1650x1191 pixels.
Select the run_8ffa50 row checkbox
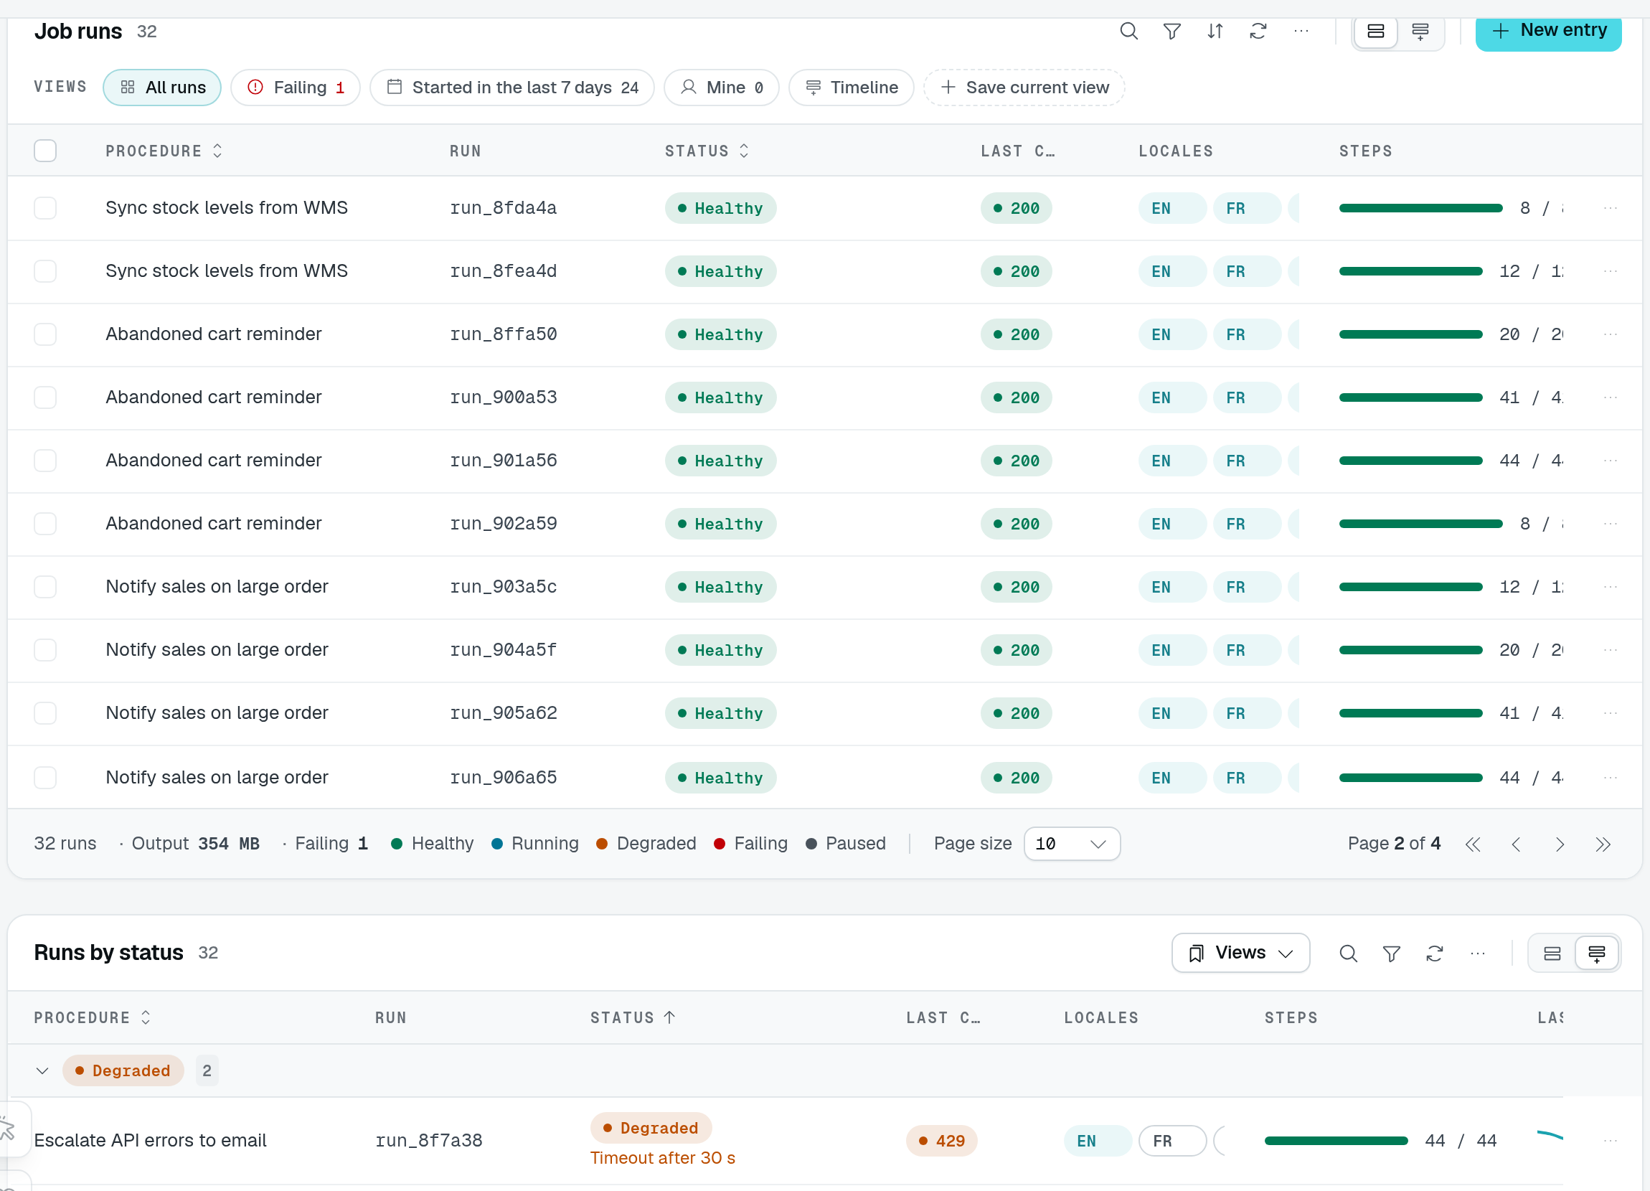click(x=45, y=334)
